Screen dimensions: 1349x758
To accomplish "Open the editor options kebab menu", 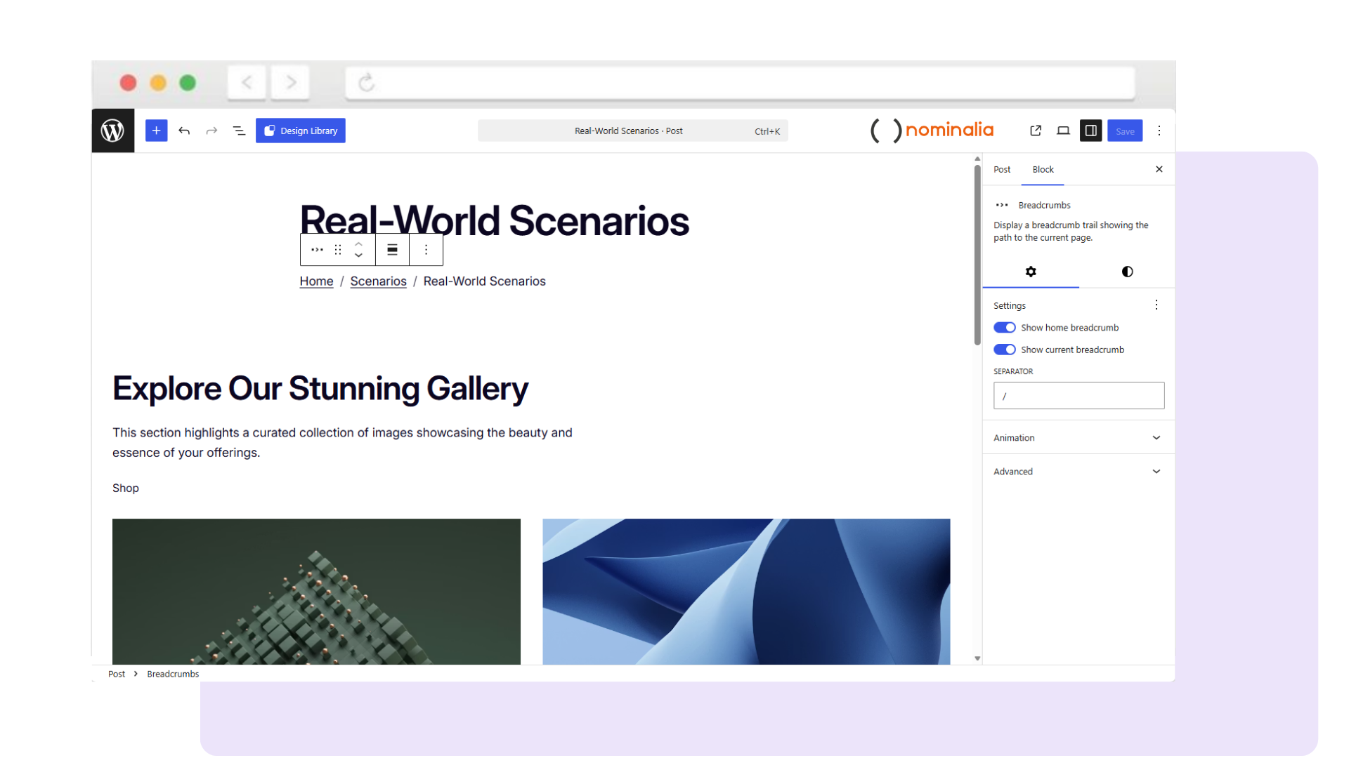I will click(1159, 131).
